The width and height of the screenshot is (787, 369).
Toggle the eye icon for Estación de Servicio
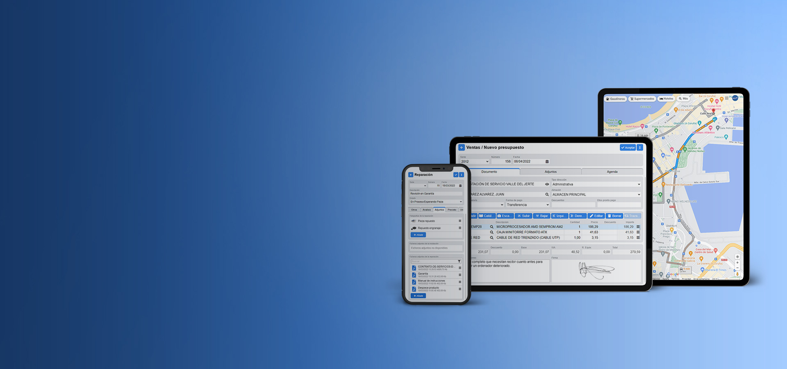point(547,184)
